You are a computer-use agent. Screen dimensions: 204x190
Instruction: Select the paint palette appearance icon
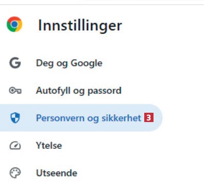[15, 173]
